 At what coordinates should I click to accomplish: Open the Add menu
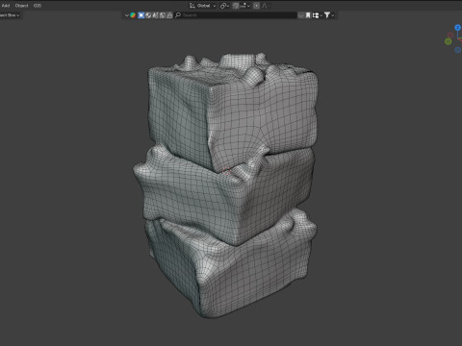pos(6,6)
